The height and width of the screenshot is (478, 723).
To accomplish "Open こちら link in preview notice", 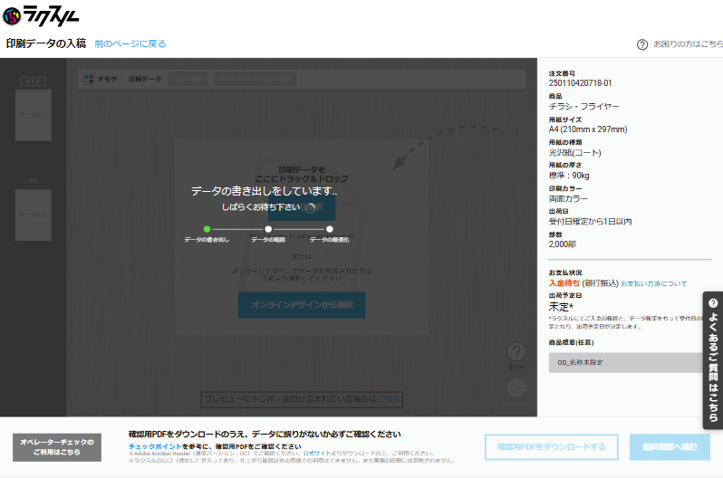I will (389, 398).
